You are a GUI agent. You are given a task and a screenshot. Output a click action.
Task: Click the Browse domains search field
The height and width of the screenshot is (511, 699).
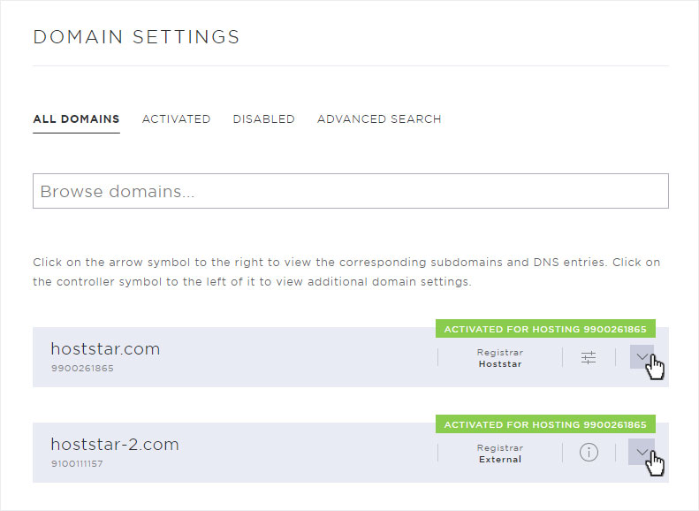tap(351, 191)
